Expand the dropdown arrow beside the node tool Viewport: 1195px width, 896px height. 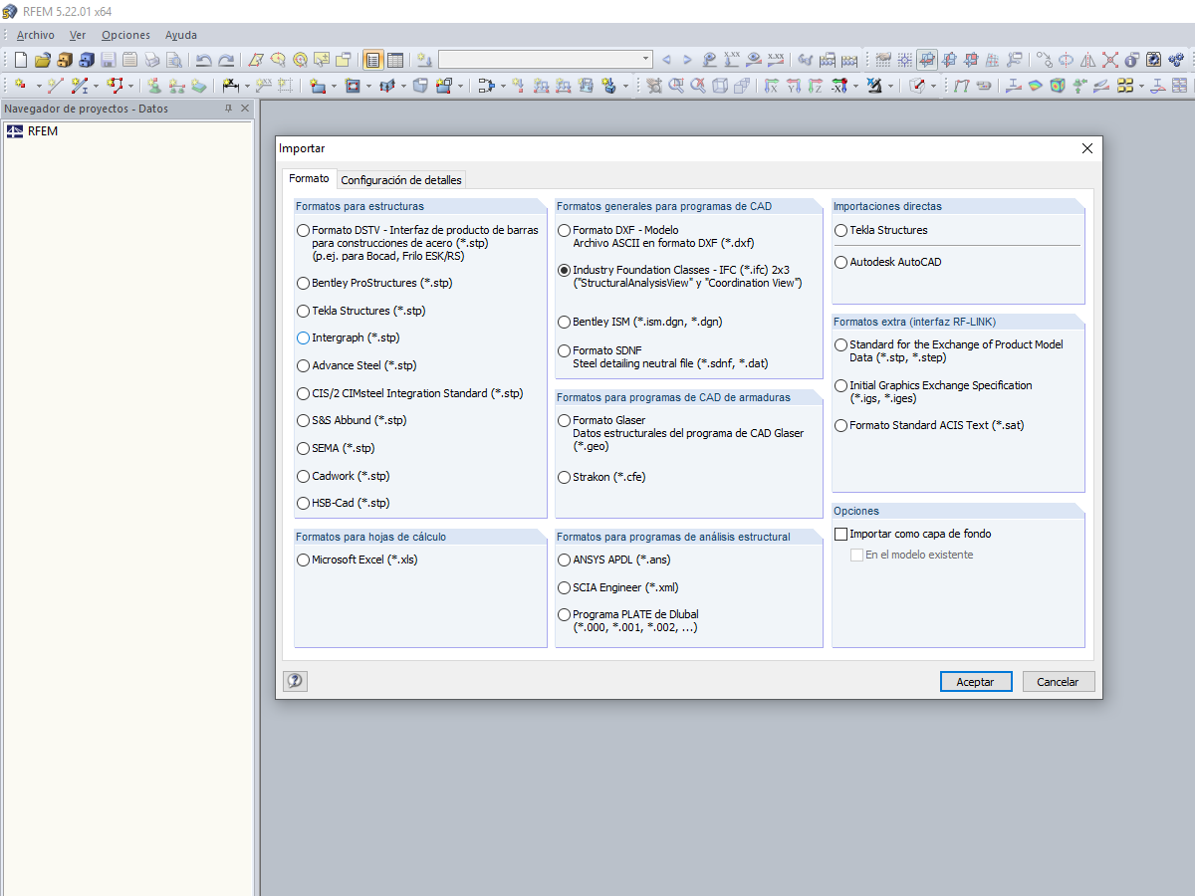[38, 85]
